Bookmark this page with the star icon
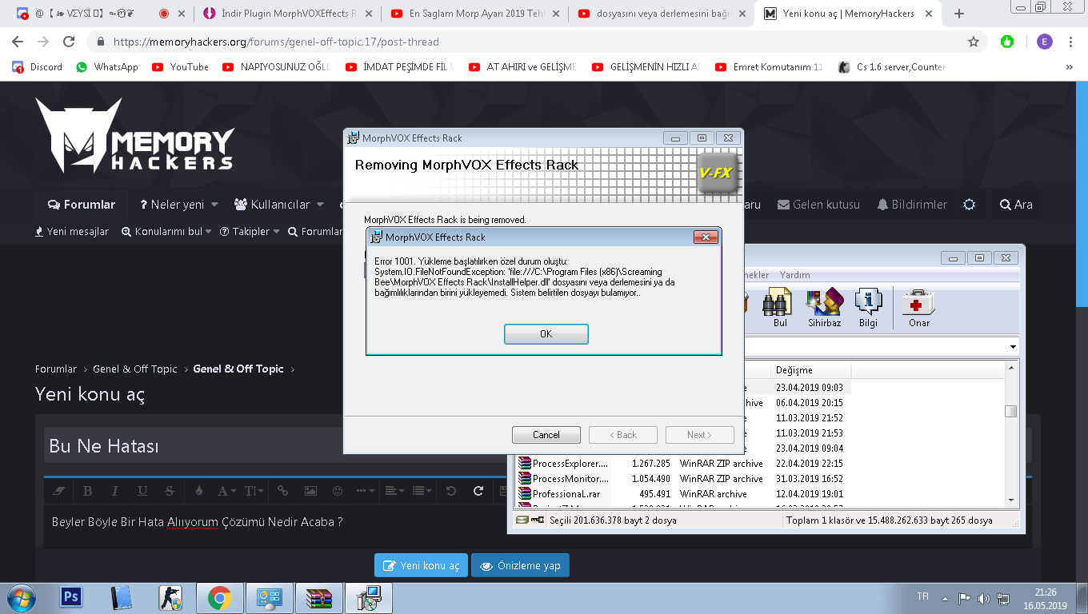 (974, 42)
